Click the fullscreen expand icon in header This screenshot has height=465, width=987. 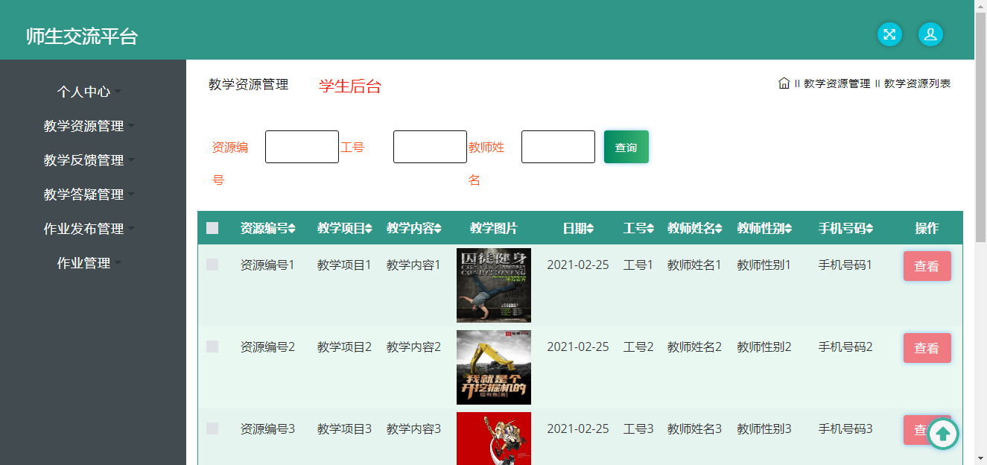(x=889, y=34)
